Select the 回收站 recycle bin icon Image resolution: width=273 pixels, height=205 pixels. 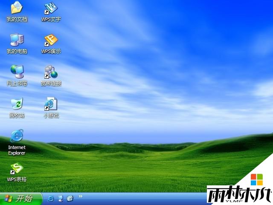[17, 104]
